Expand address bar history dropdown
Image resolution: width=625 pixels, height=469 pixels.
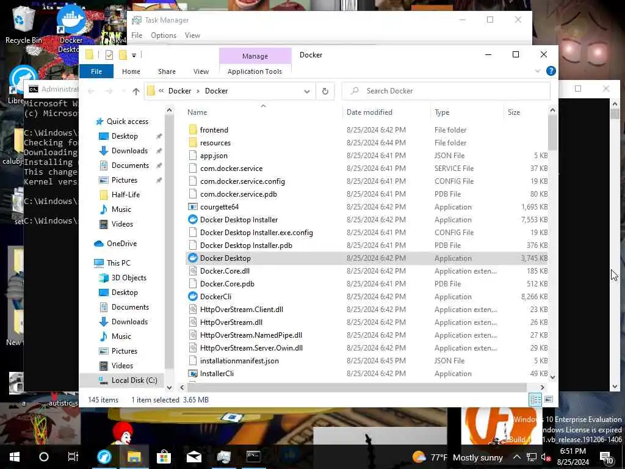[x=307, y=92]
